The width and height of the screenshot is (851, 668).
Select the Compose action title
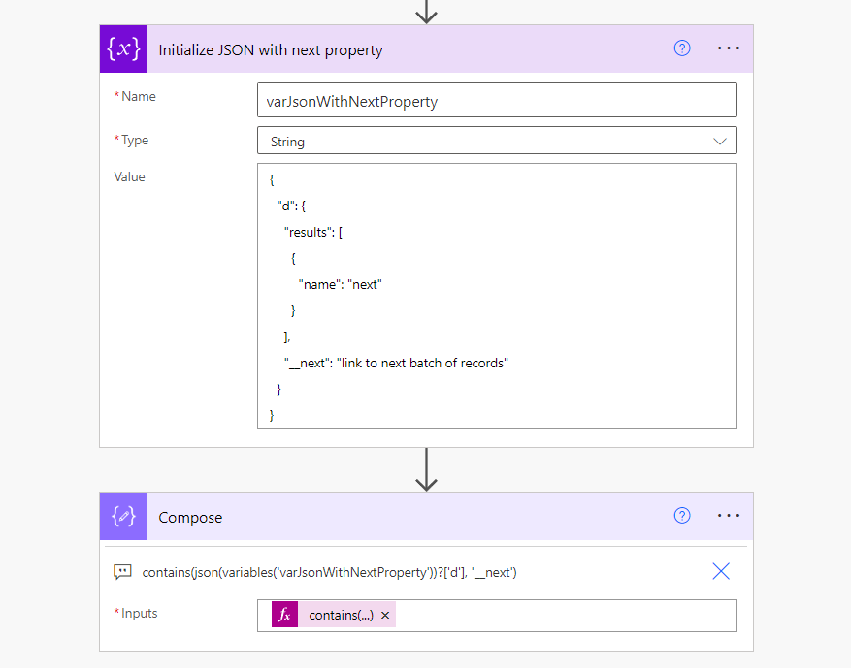(x=190, y=517)
